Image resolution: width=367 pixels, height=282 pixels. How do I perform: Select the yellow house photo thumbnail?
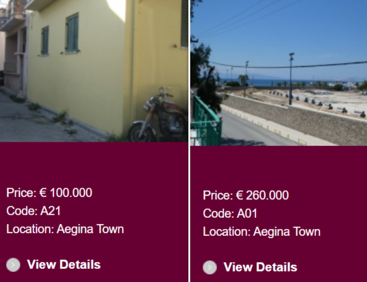94,71
